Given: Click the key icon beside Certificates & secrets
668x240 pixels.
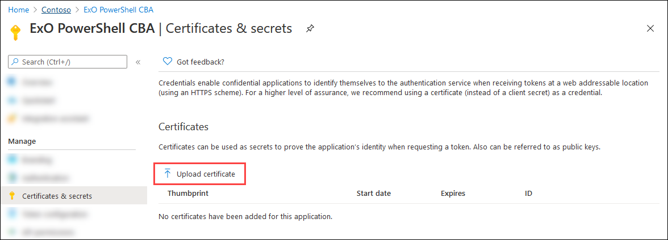Looking at the screenshot, I should click(x=12, y=196).
